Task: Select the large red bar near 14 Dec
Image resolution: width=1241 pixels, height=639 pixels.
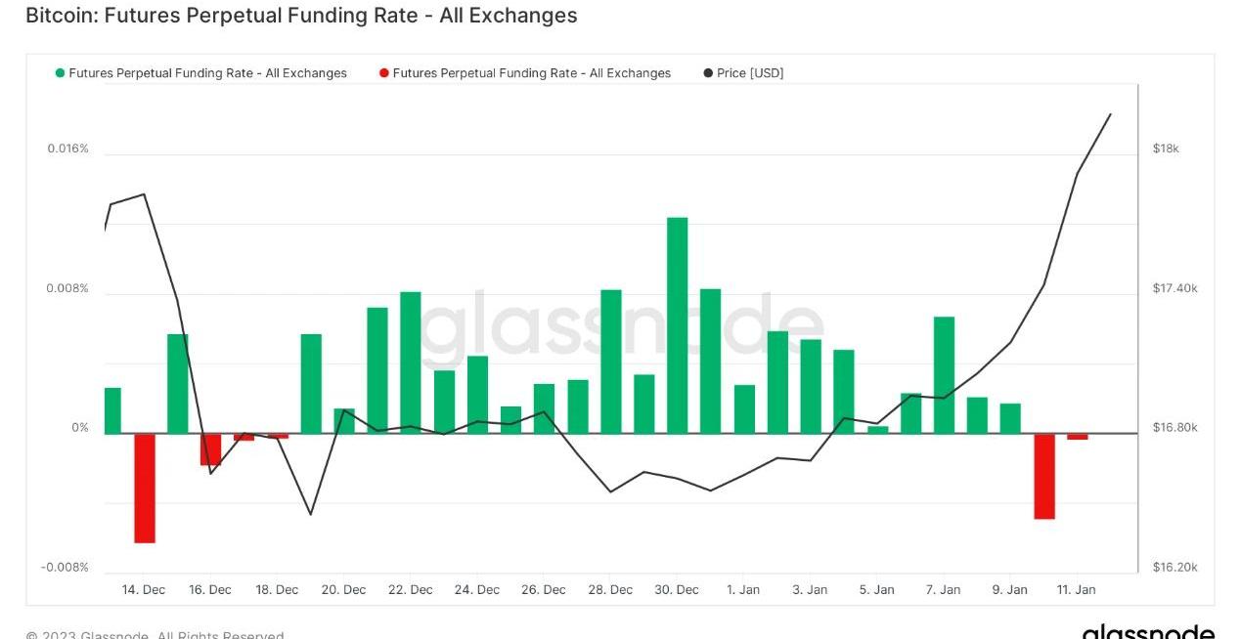Action: [x=145, y=488]
